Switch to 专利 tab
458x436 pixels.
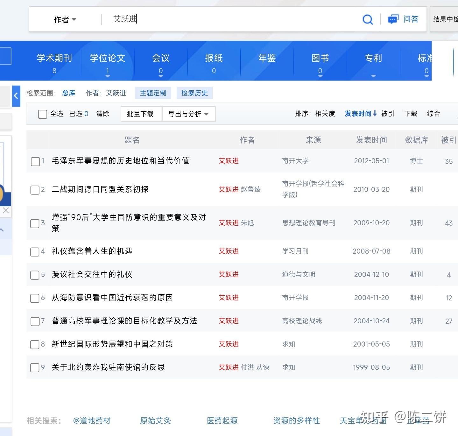[373, 58]
